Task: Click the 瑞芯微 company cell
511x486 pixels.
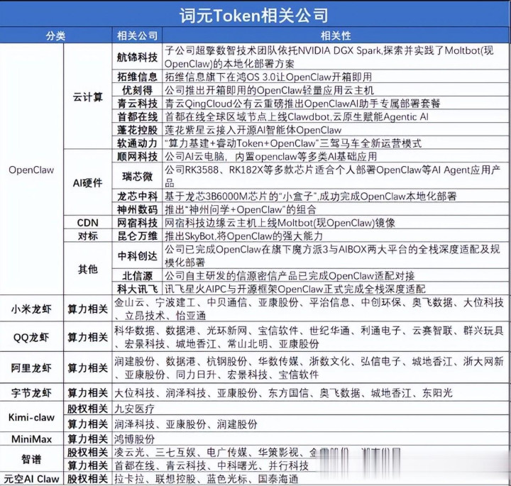Action: 137,176
